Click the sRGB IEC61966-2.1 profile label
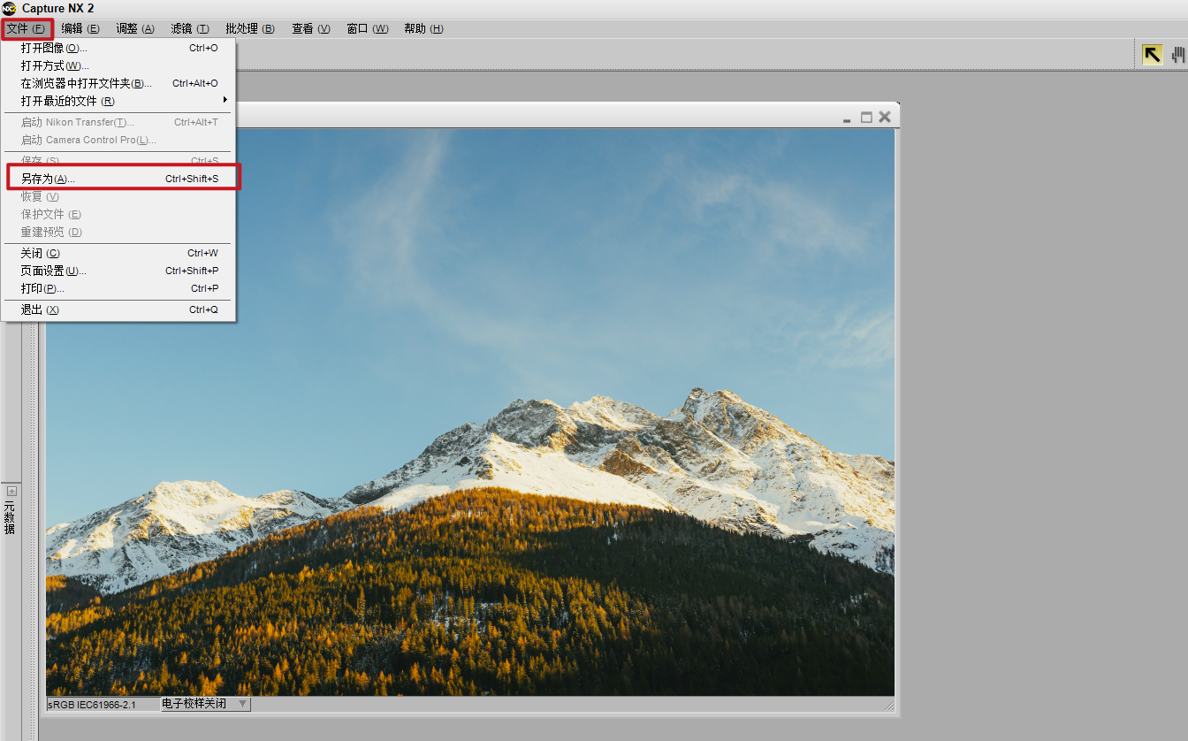Viewport: 1188px width, 741px height. (x=92, y=705)
